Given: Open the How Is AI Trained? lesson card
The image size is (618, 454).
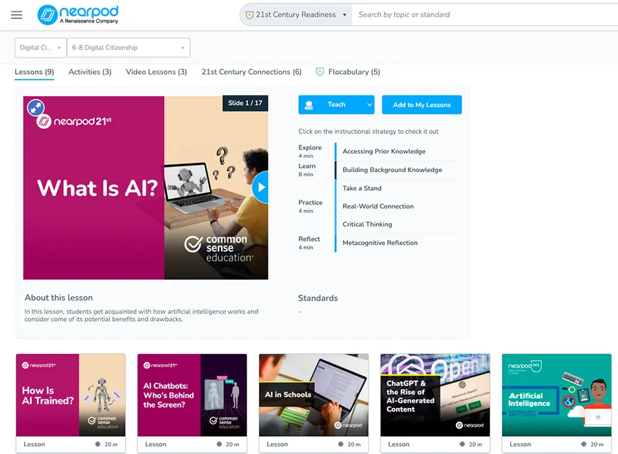Looking at the screenshot, I should pos(71,403).
